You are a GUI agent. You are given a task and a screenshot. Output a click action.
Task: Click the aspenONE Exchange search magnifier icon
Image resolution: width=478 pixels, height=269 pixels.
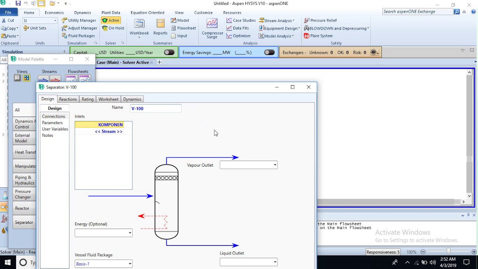[457, 12]
